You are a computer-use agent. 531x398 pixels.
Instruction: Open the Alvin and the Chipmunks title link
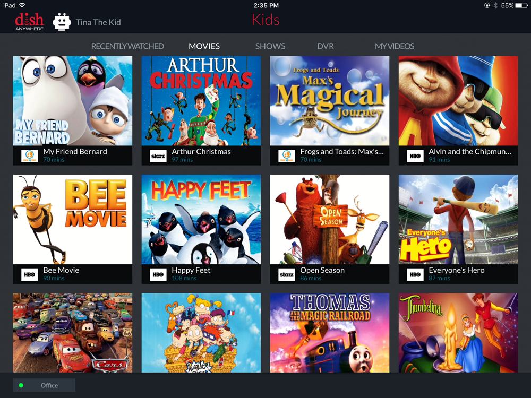(x=470, y=152)
